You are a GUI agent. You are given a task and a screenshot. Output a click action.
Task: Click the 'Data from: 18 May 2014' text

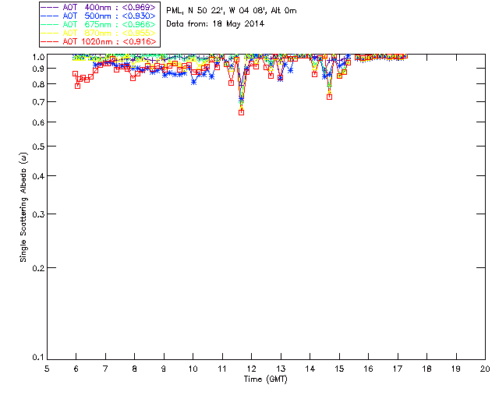215,24
